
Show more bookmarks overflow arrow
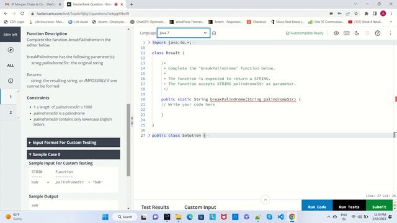(x=391, y=22)
